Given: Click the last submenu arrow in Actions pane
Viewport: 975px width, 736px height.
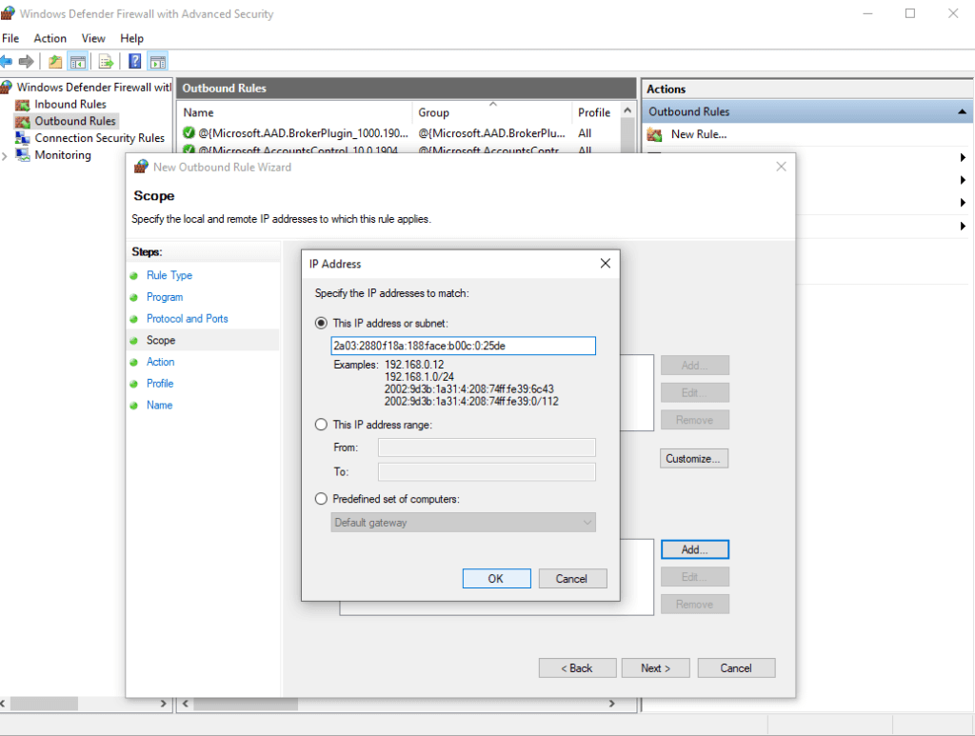Looking at the screenshot, I should 963,226.
